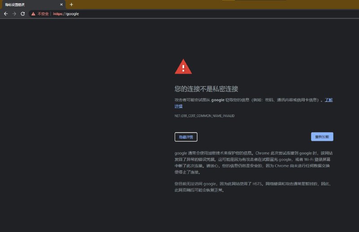Click the large red warning triangle icon
The image size is (359, 232).
point(183,67)
